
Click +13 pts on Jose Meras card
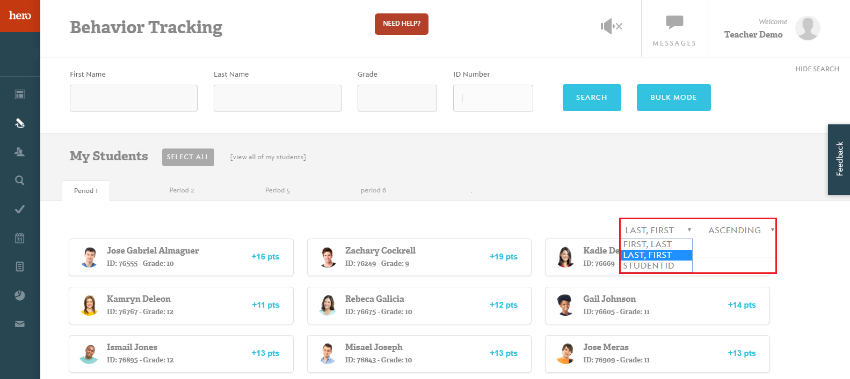point(742,353)
